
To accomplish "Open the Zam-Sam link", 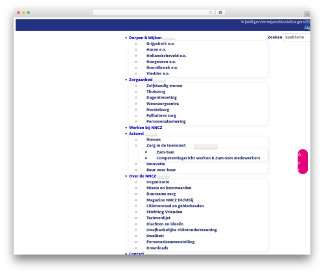I will (x=165, y=152).
